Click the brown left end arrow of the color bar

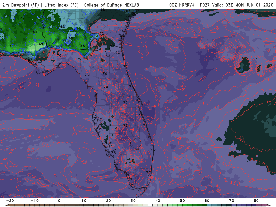pyautogui.click(x=7, y=205)
